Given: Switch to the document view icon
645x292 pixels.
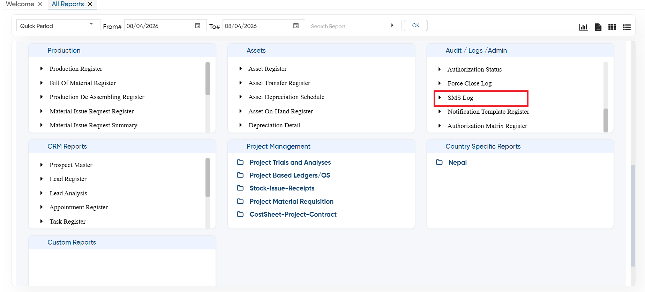Looking at the screenshot, I should click(598, 27).
